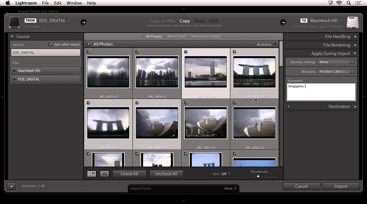This screenshot has width=367, height=204.
Task: Expand the EOS_DIGITAL folder tree
Action: click(x=15, y=79)
